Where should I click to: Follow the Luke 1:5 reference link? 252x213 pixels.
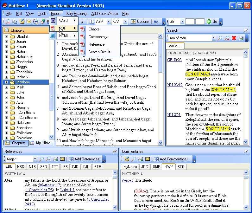tap(67, 190)
